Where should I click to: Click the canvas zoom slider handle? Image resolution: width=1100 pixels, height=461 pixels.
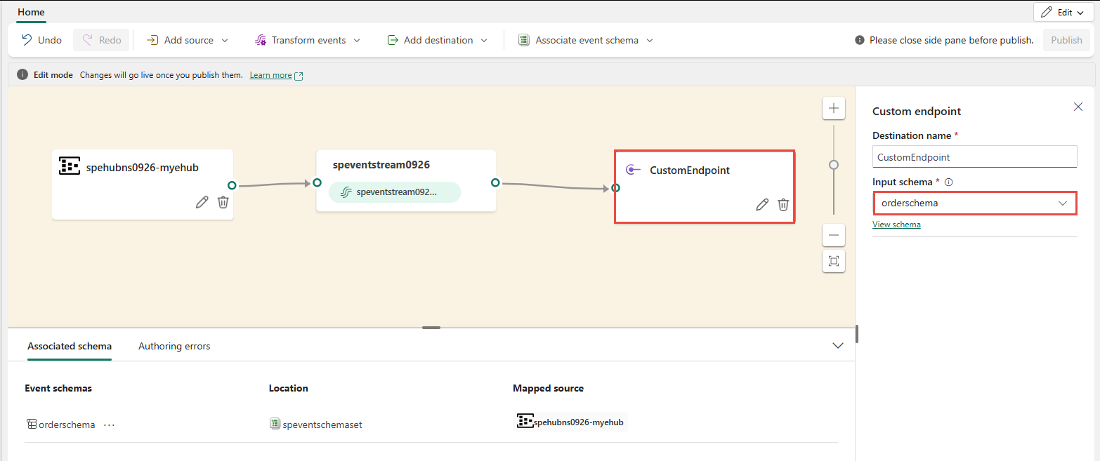(834, 165)
